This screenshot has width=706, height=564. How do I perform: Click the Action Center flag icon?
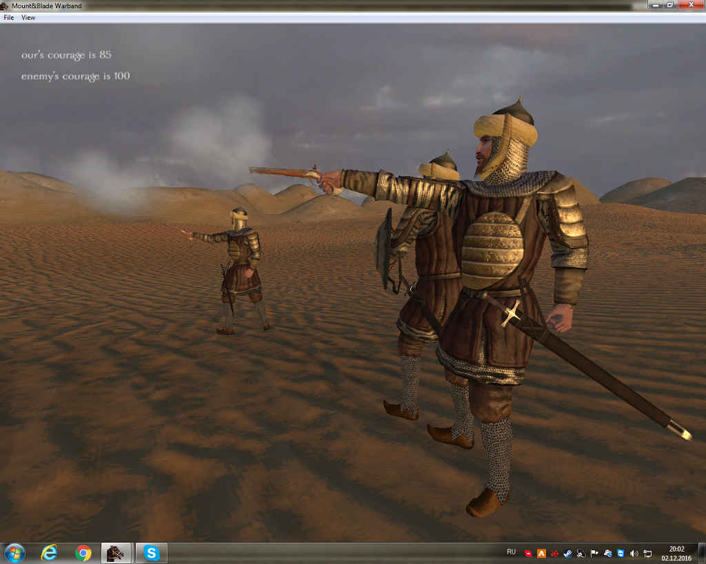click(x=594, y=553)
